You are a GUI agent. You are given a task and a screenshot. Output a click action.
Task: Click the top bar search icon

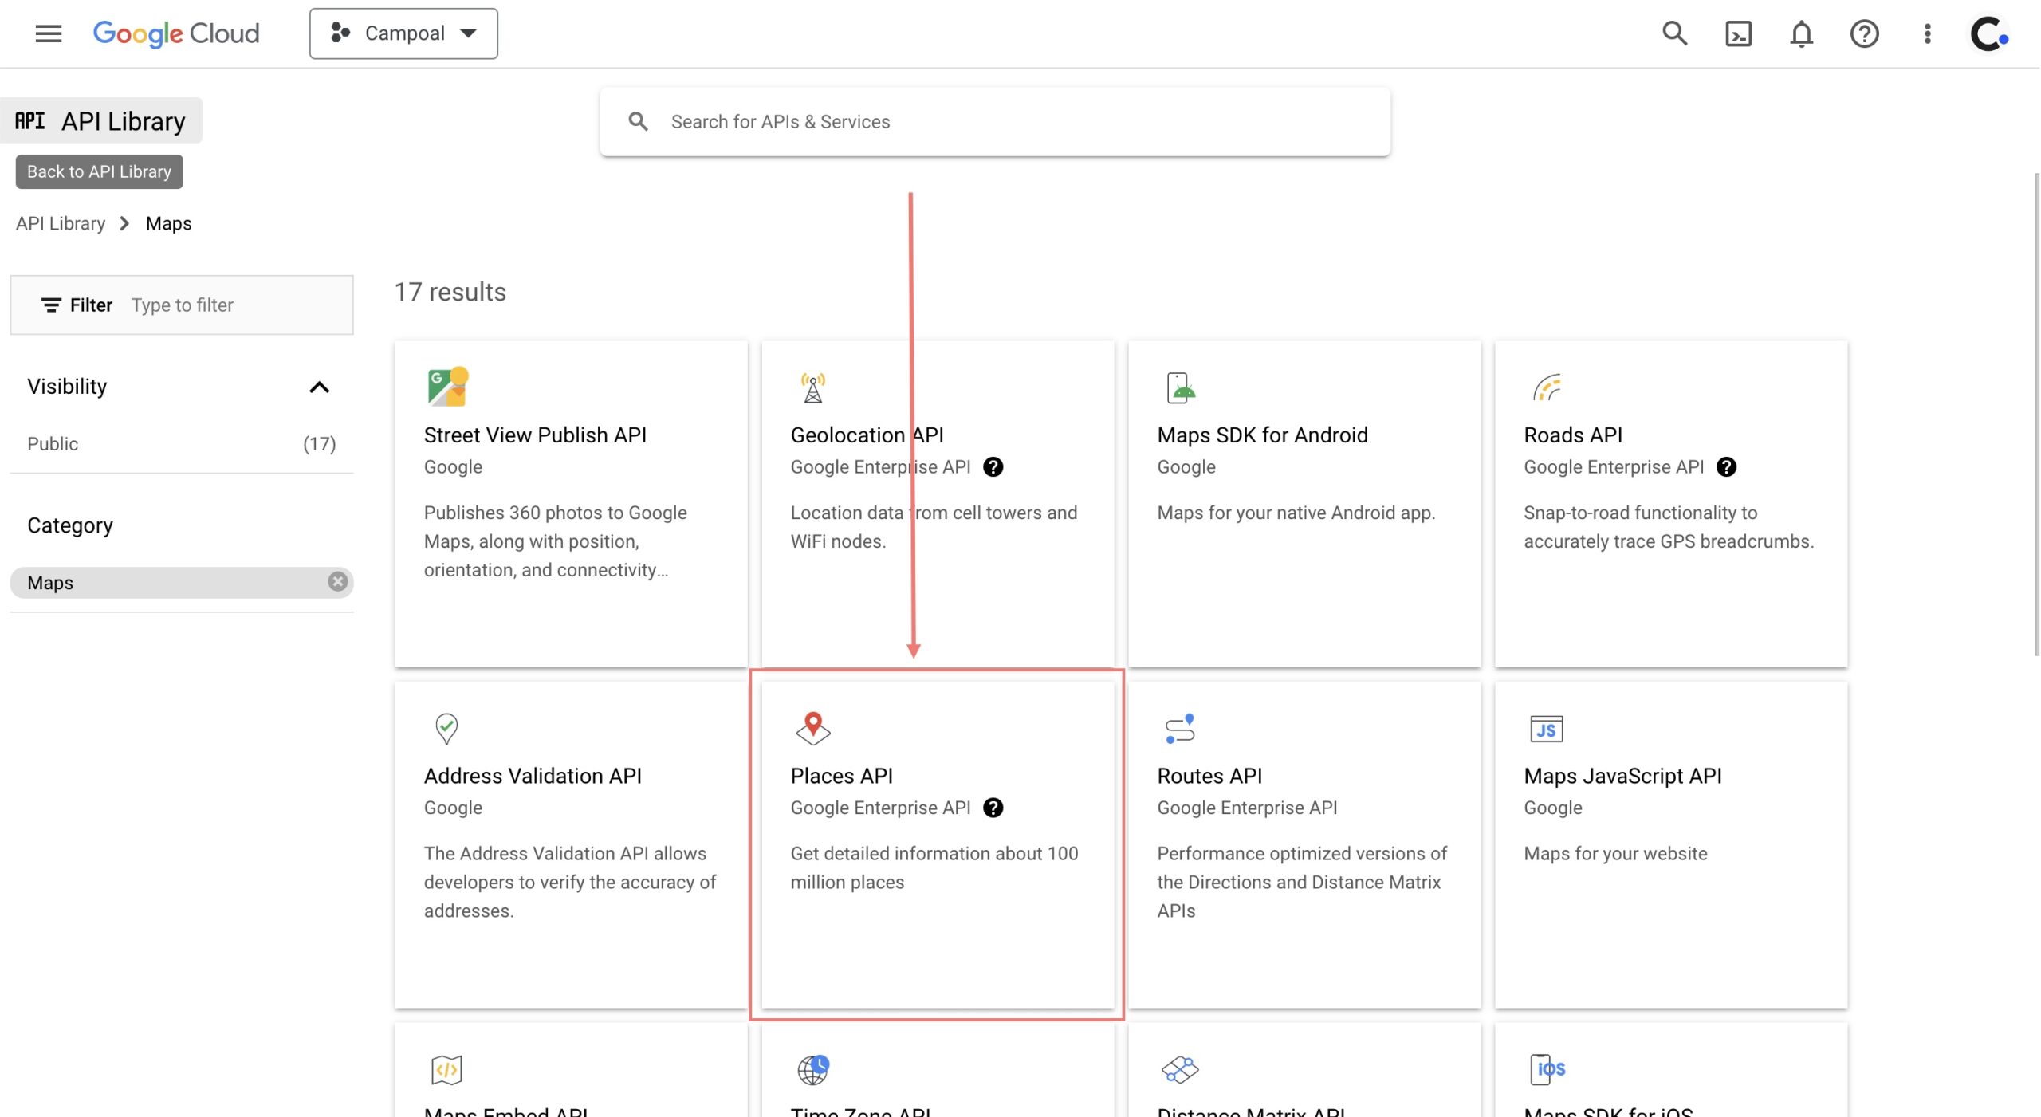click(x=1674, y=33)
